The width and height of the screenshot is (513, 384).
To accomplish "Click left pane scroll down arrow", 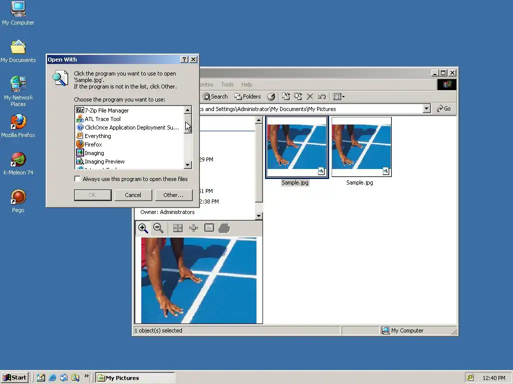I will pyautogui.click(x=259, y=215).
